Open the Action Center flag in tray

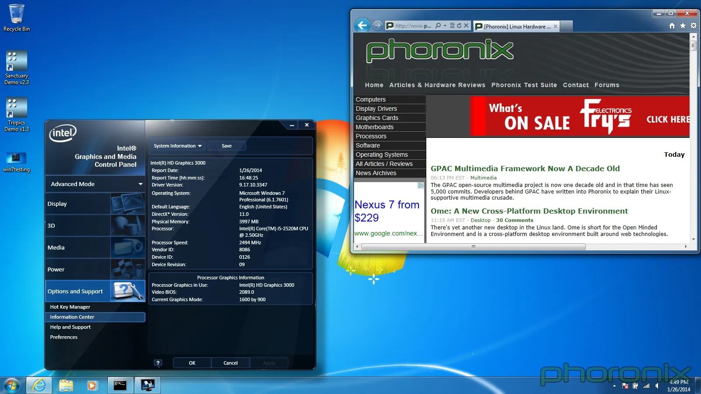[625, 386]
